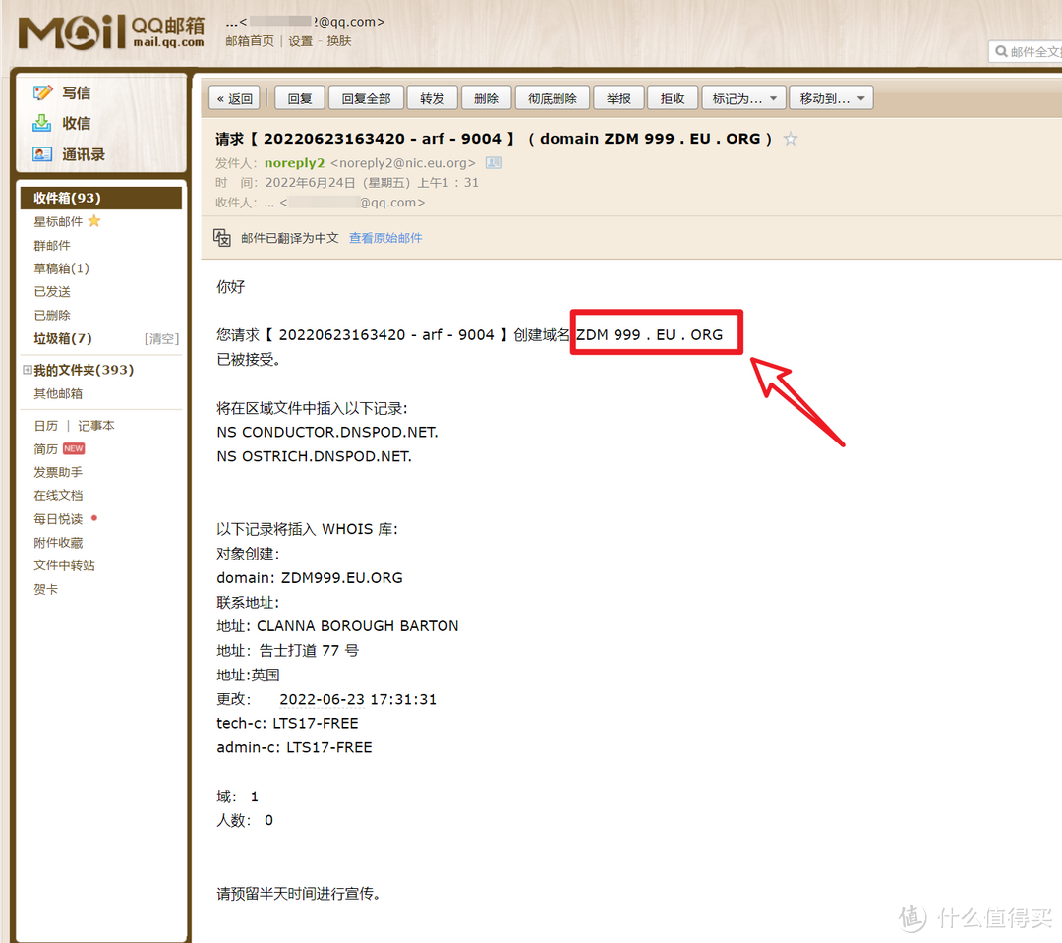Open the 日历 calendar link

(x=46, y=426)
